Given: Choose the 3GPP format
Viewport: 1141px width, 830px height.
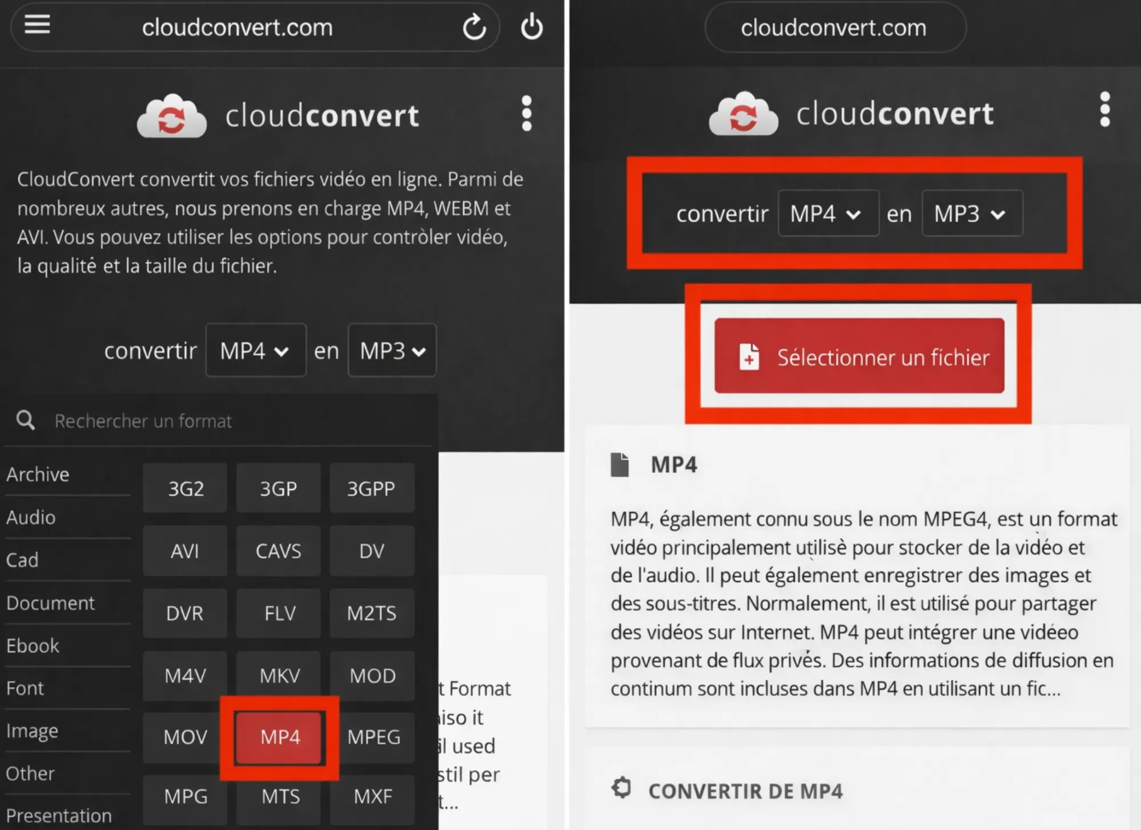Looking at the screenshot, I should [372, 488].
